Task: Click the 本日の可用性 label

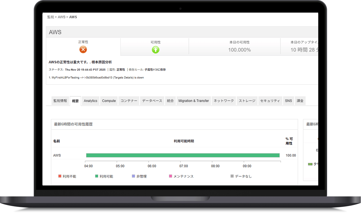Action: [240, 42]
